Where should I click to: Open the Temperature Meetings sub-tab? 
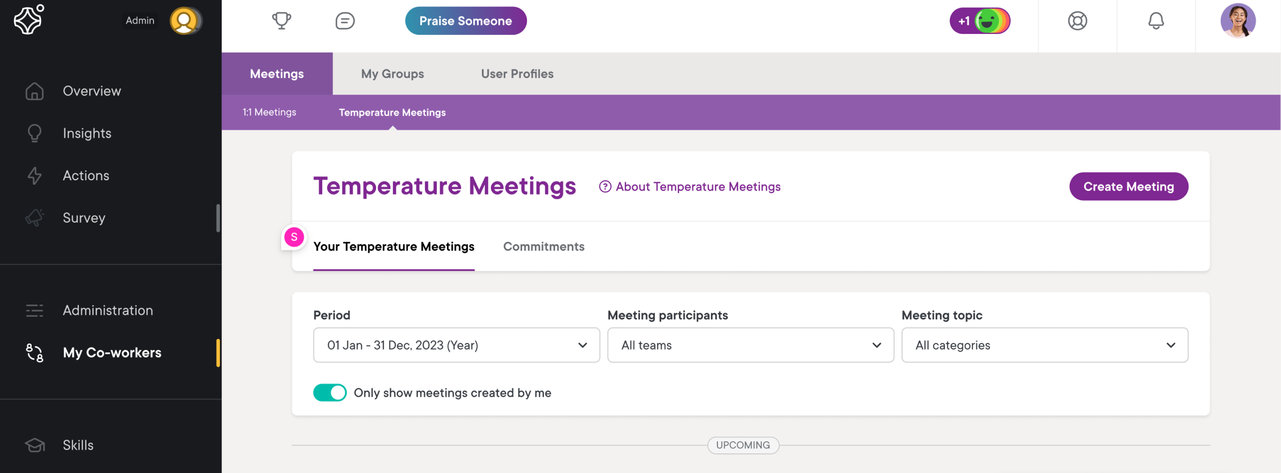[x=392, y=112]
